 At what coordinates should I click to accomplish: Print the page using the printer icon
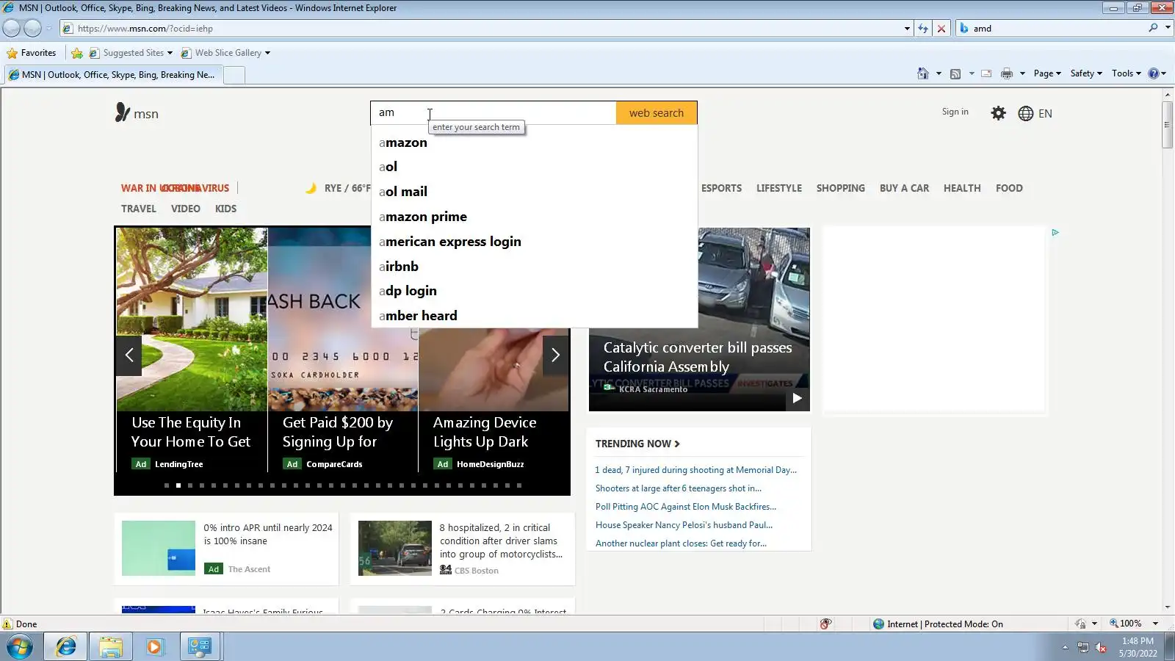pos(1007,73)
